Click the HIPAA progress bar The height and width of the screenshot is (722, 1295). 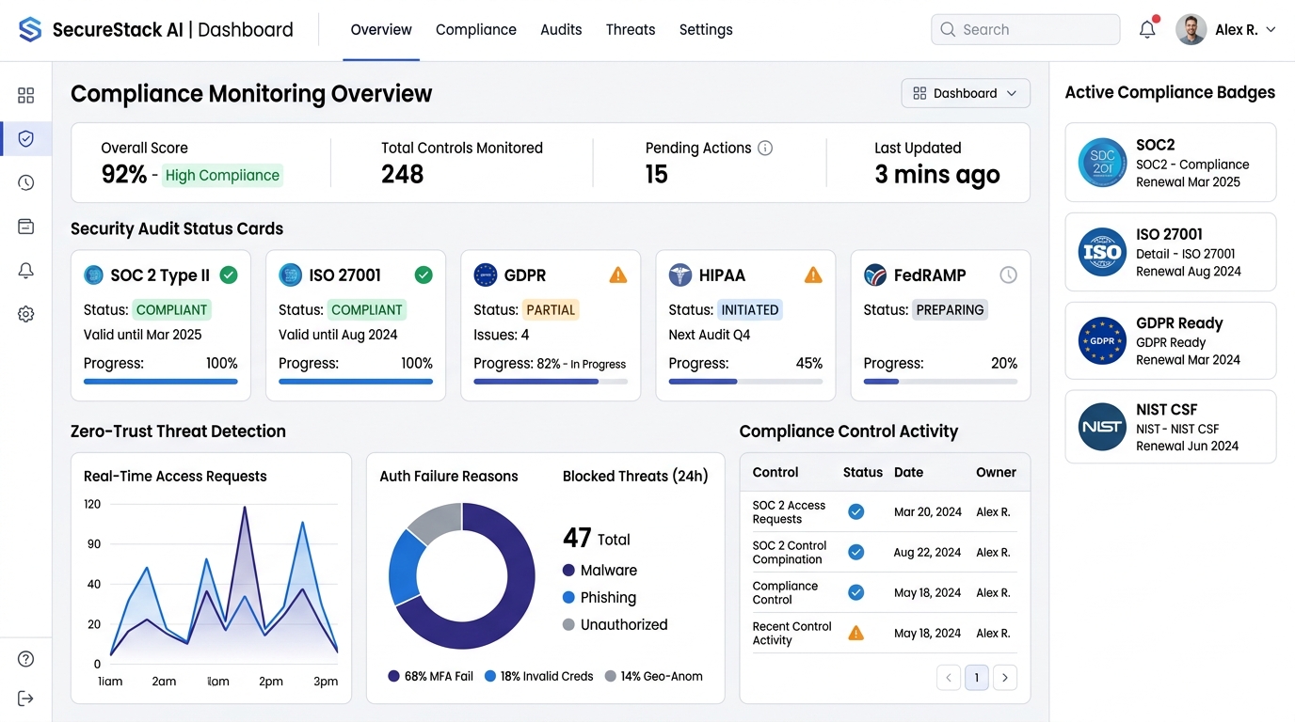[x=745, y=382]
